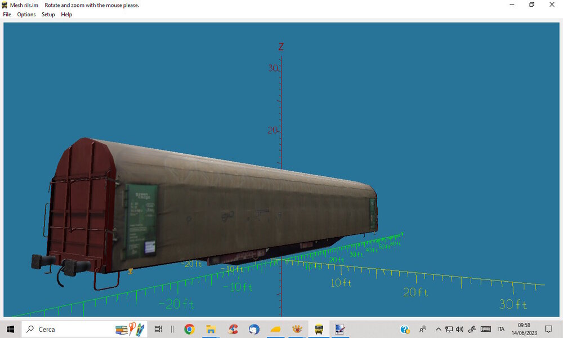Click the Cerca search box on taskbar
563x338 pixels.
click(84, 329)
